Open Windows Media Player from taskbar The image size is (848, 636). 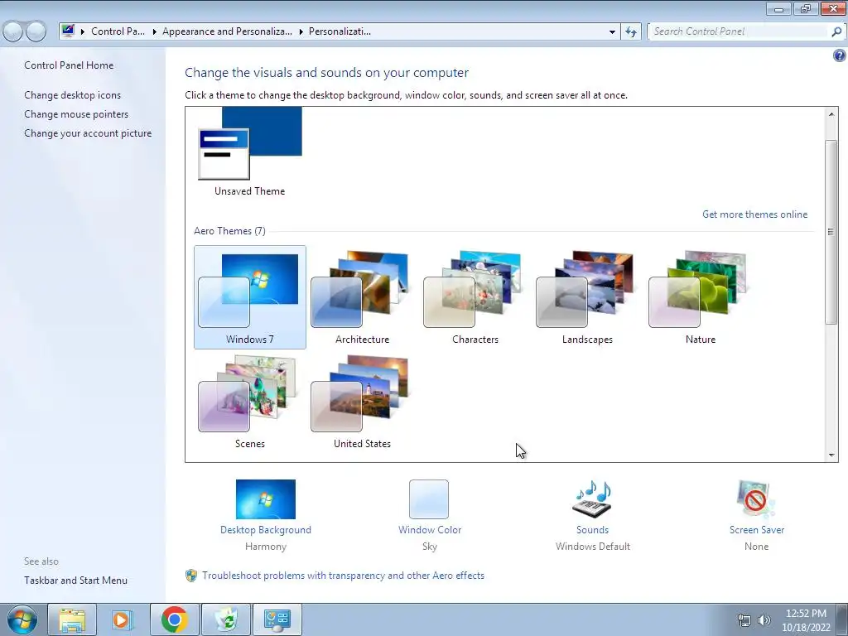point(123,619)
